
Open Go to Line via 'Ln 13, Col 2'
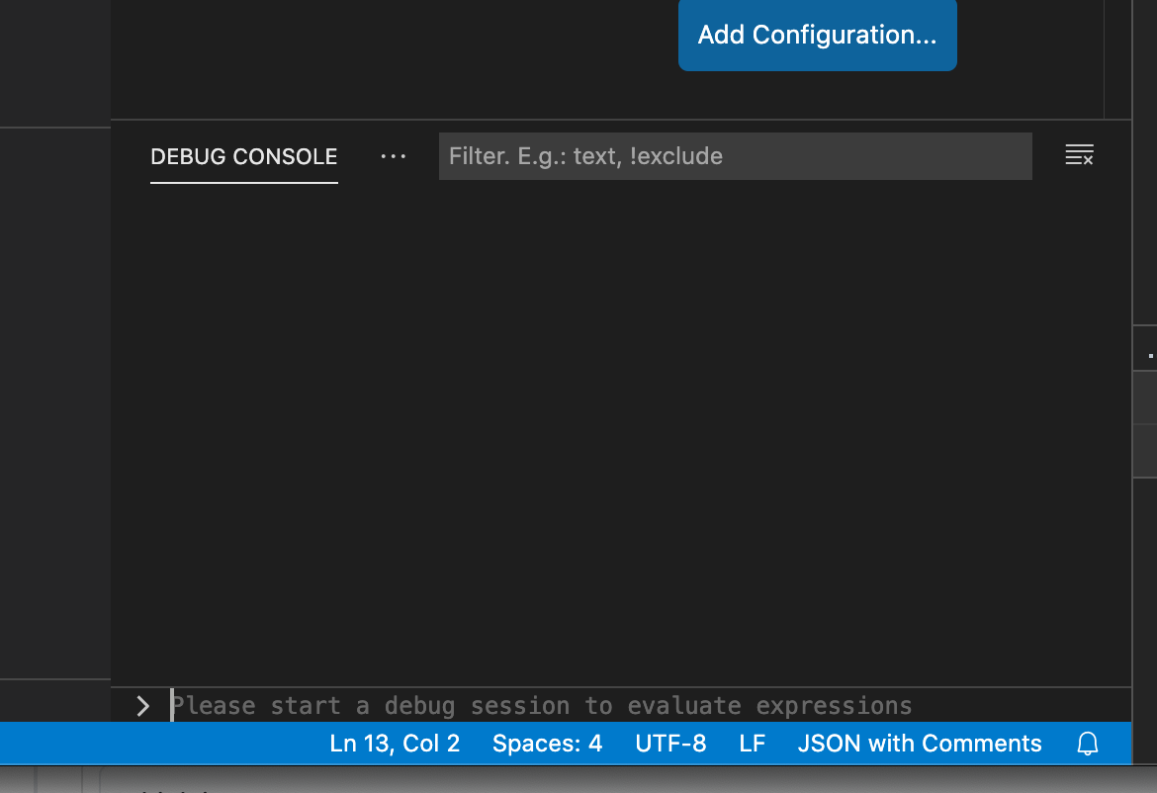coord(395,744)
